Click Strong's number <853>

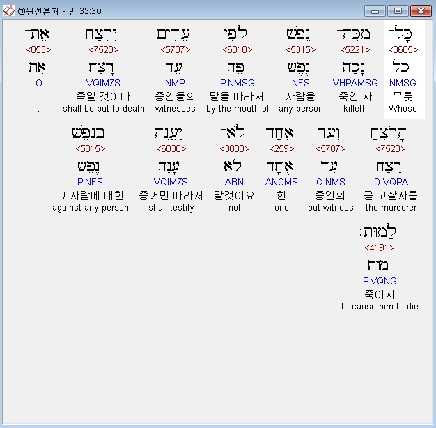click(38, 49)
